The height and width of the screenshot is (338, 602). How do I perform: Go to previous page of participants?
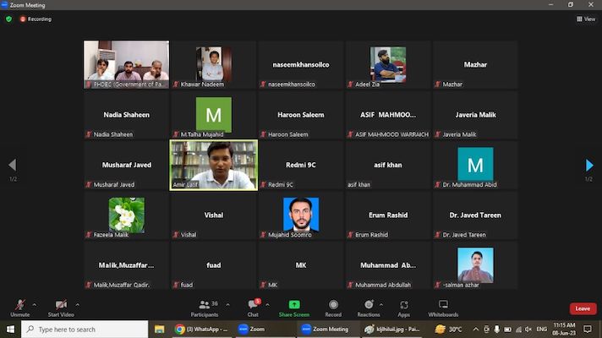point(12,166)
